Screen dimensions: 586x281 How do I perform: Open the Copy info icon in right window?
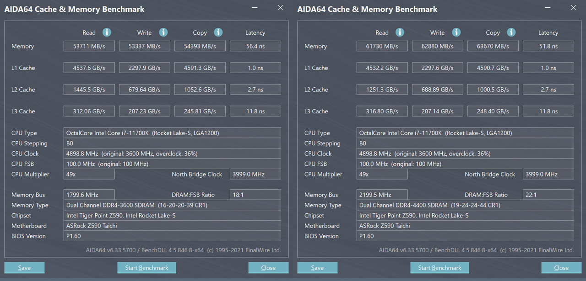511,32
